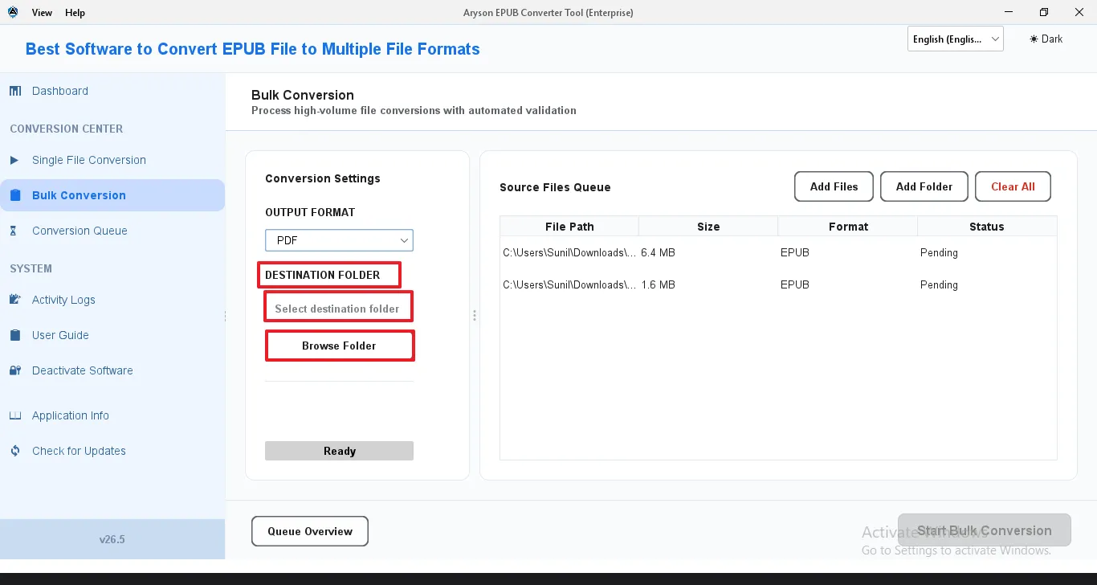Click the Activity Logs icon
The image size is (1097, 585).
click(x=15, y=300)
